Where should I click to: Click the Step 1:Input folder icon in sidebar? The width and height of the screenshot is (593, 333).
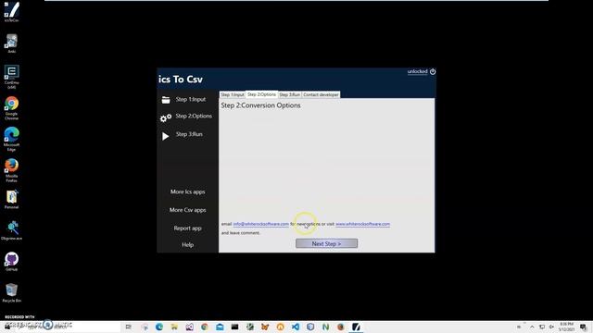click(x=166, y=100)
